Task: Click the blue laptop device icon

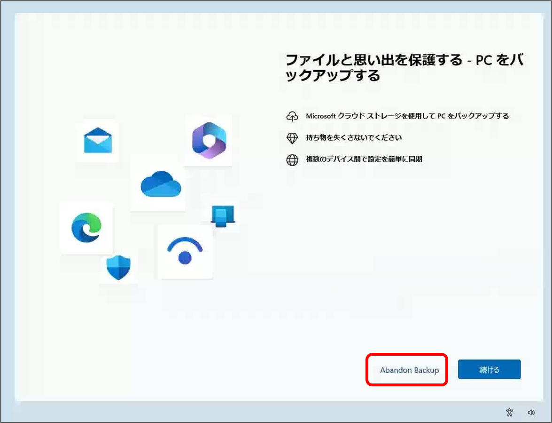Action: (223, 215)
